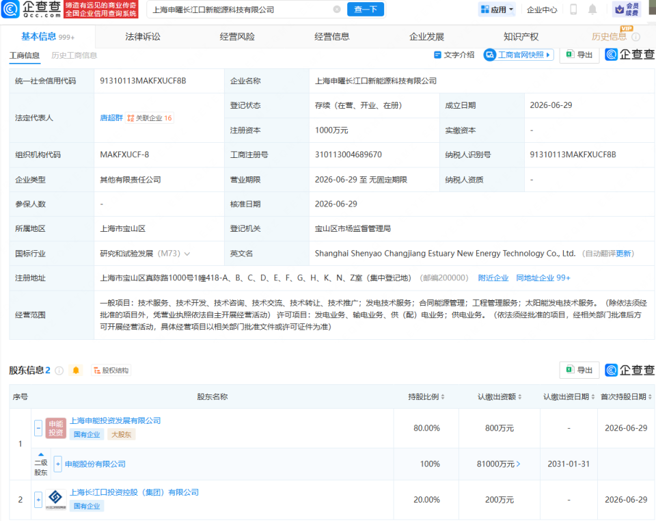Open the Qcc.com home logo
Viewport: 656px width, 521px height.
click(x=31, y=9)
